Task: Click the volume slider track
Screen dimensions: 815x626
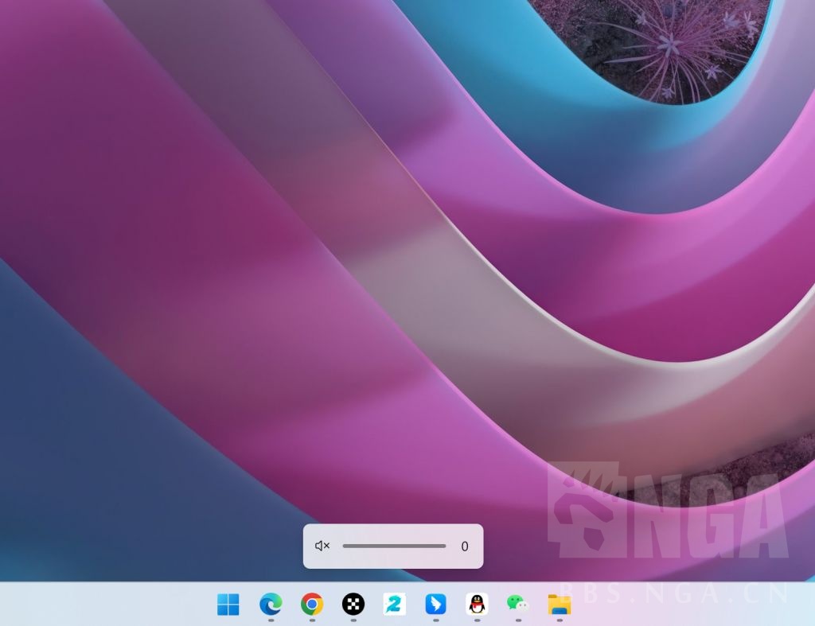Action: click(x=394, y=546)
